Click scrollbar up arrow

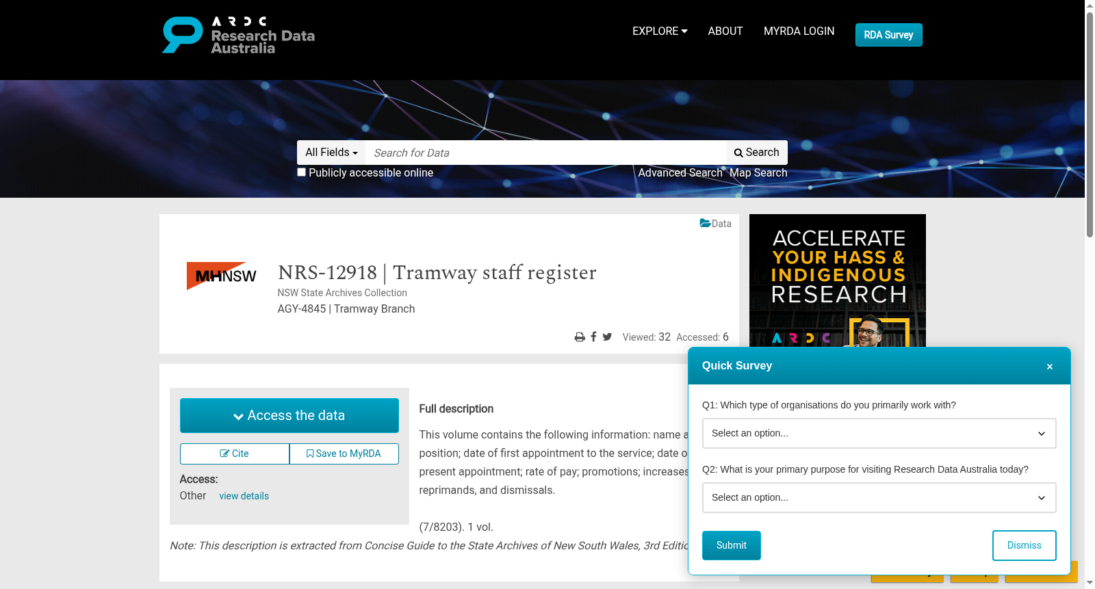(1090, 5)
